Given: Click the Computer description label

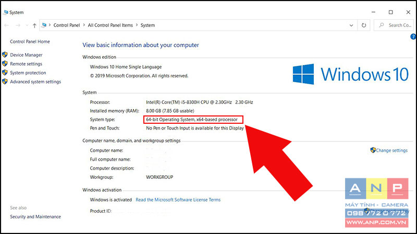Looking at the screenshot, I should 112,168.
